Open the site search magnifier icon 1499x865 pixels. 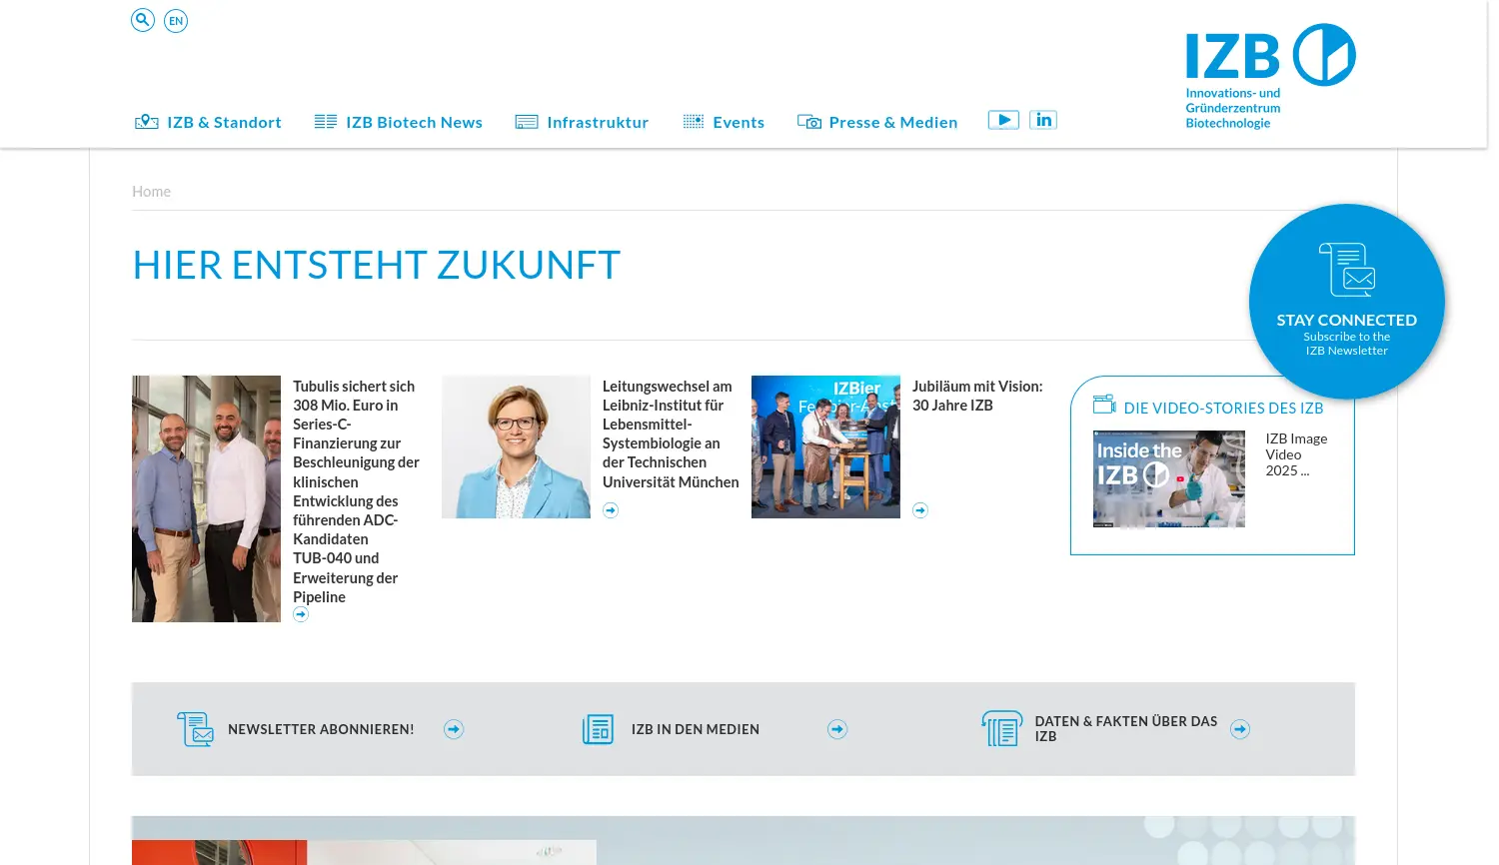click(142, 19)
